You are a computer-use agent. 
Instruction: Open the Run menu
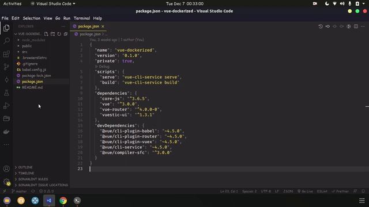67,18
